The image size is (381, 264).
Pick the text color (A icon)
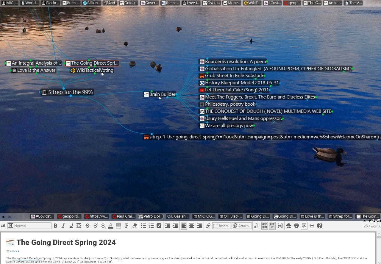point(111,226)
